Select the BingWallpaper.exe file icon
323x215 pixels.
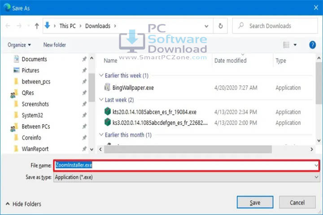tap(107, 87)
